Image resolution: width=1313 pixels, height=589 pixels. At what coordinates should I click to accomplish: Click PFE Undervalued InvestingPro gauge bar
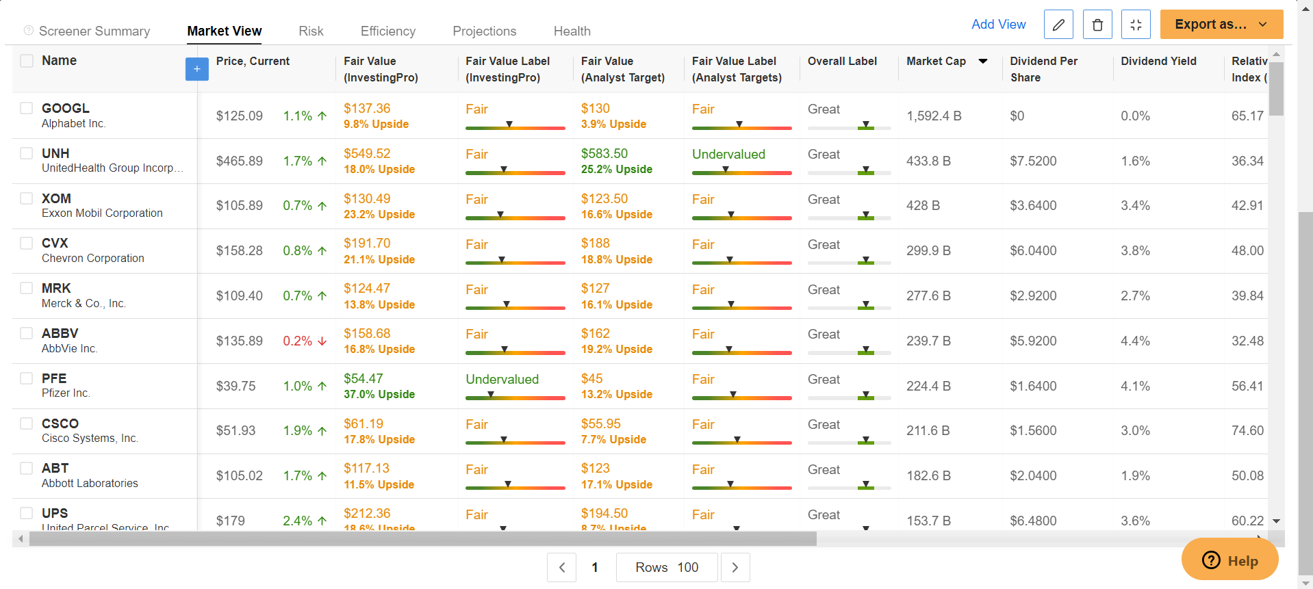click(515, 397)
